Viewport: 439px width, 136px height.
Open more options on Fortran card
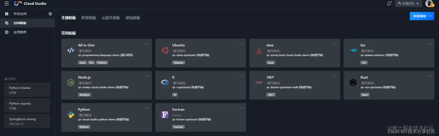point(241,108)
